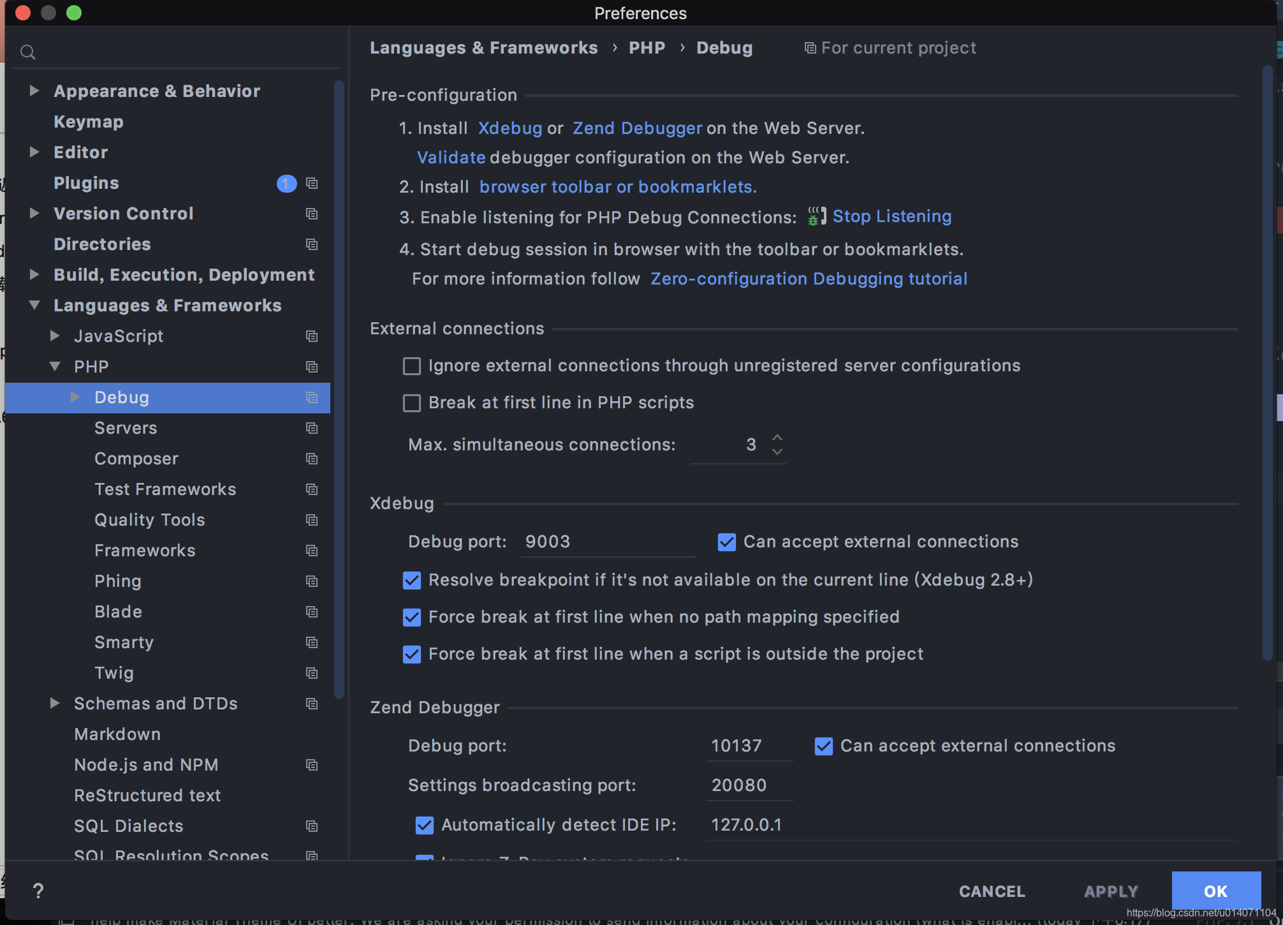
Task: Toggle Ignore external connections through unregistered servers
Action: point(412,366)
